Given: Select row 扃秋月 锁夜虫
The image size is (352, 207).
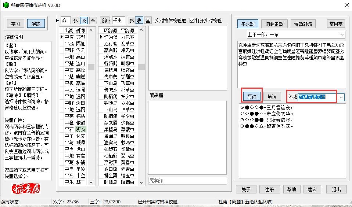Looking at the screenshot, I should [119, 70].
